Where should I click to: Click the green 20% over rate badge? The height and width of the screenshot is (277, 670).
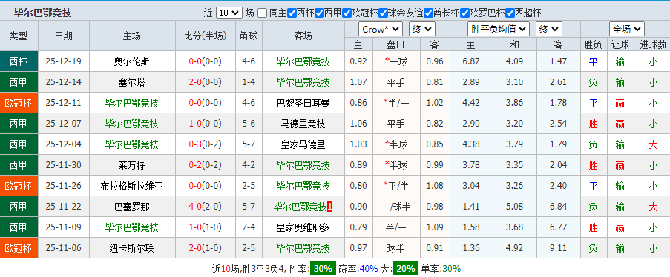coord(406,268)
